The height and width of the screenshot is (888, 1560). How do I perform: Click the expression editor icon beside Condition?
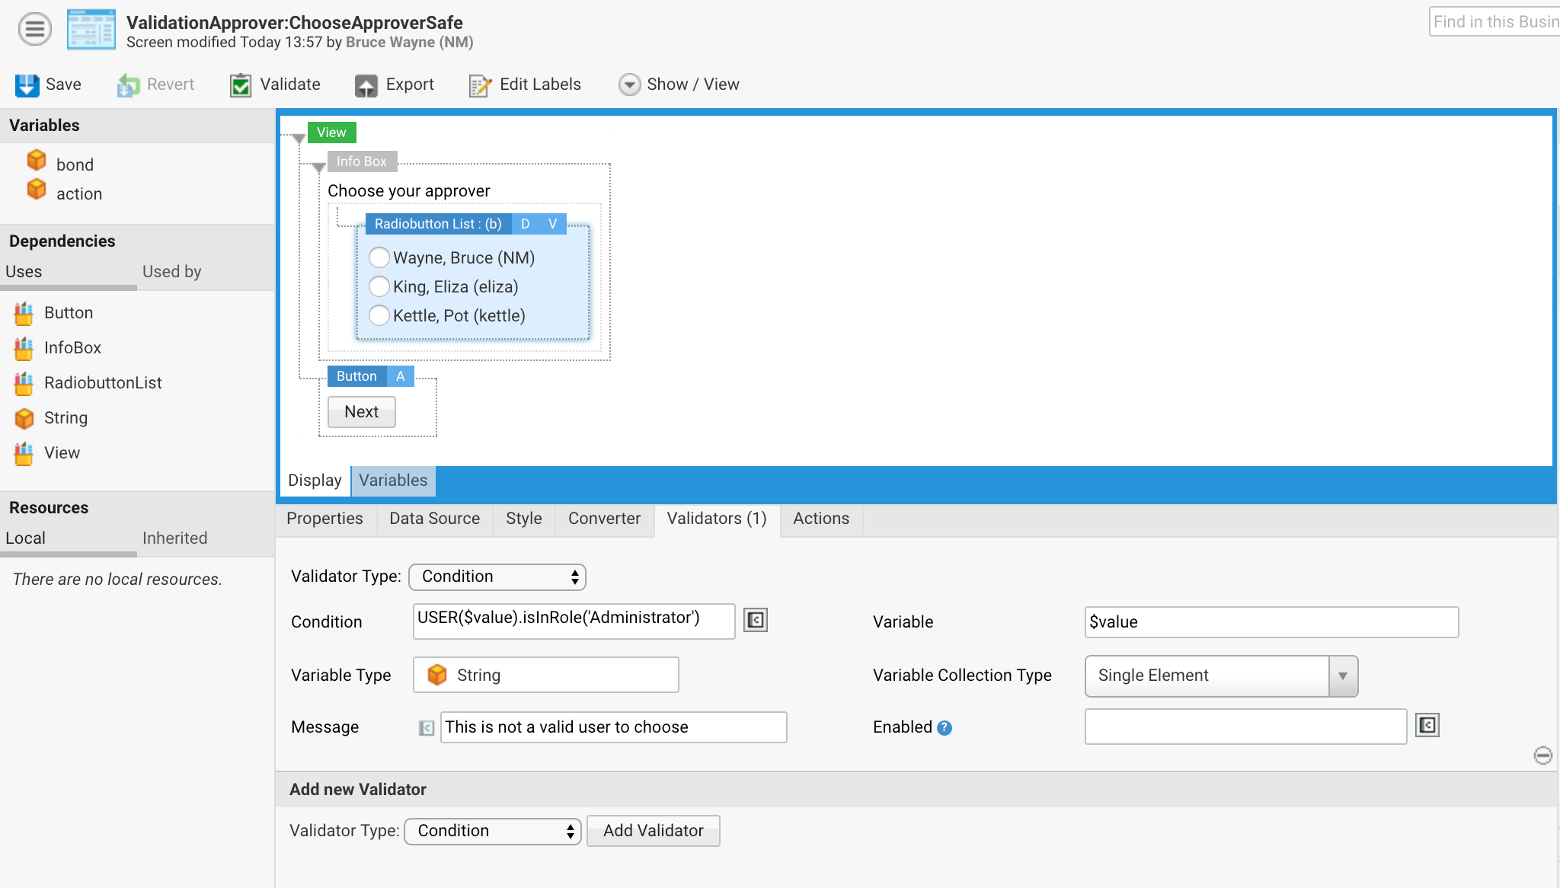[x=754, y=620]
